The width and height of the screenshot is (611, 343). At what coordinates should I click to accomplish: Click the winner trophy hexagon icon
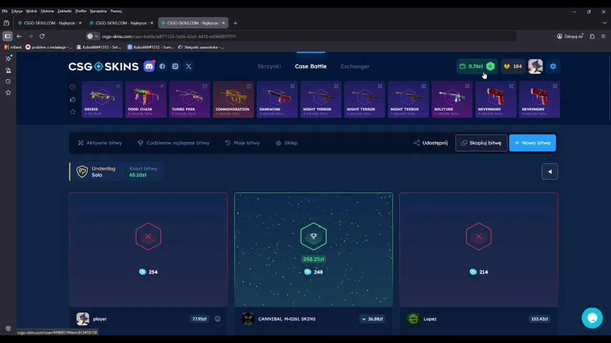pos(314,236)
